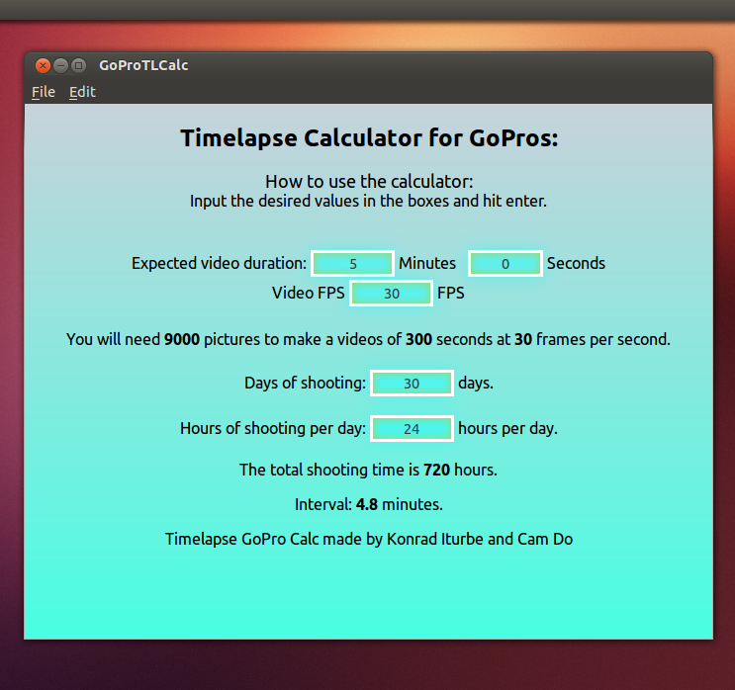
Task: Click the 'Input the desired values' instruction line
Action: (368, 201)
